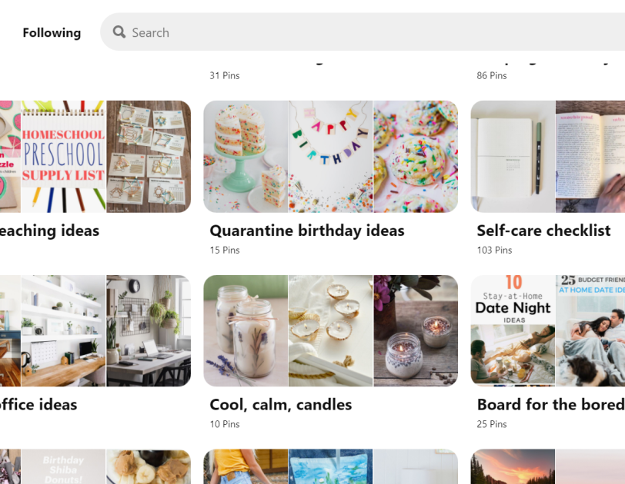Open the Board for the bored title
The width and height of the screenshot is (625, 484).
551,405
